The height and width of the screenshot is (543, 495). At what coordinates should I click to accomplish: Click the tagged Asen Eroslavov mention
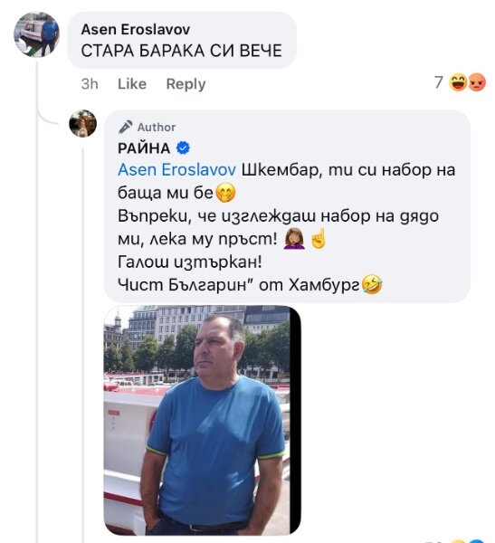point(177,170)
